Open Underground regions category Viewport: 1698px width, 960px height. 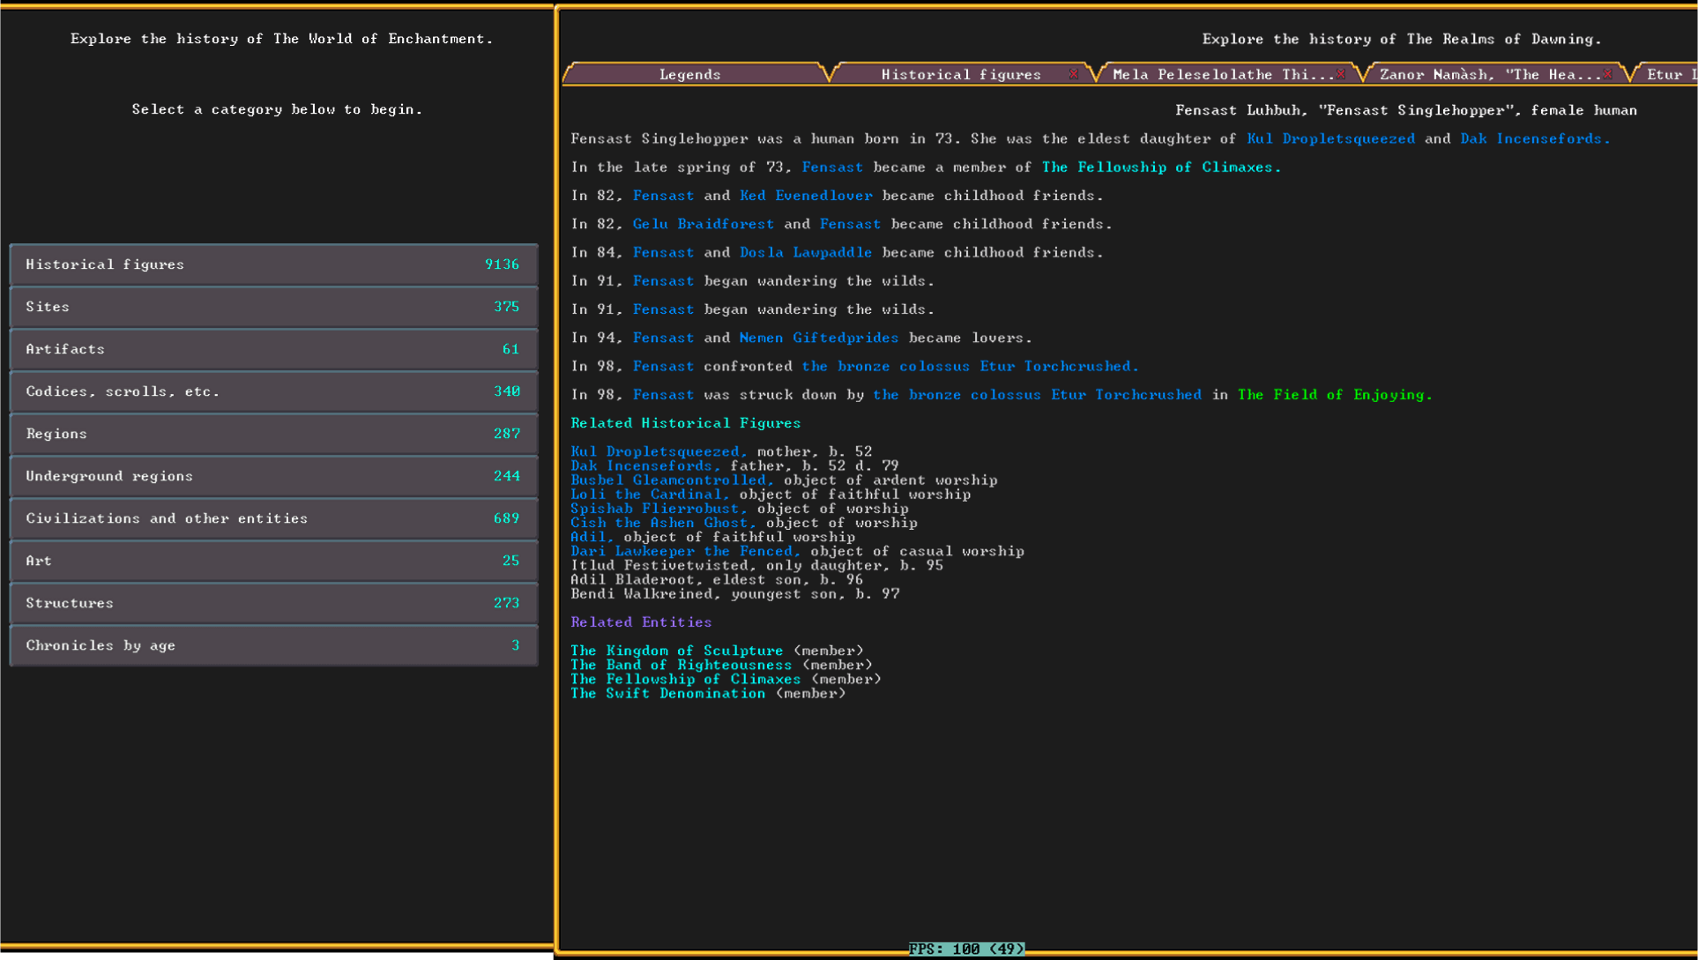point(273,476)
